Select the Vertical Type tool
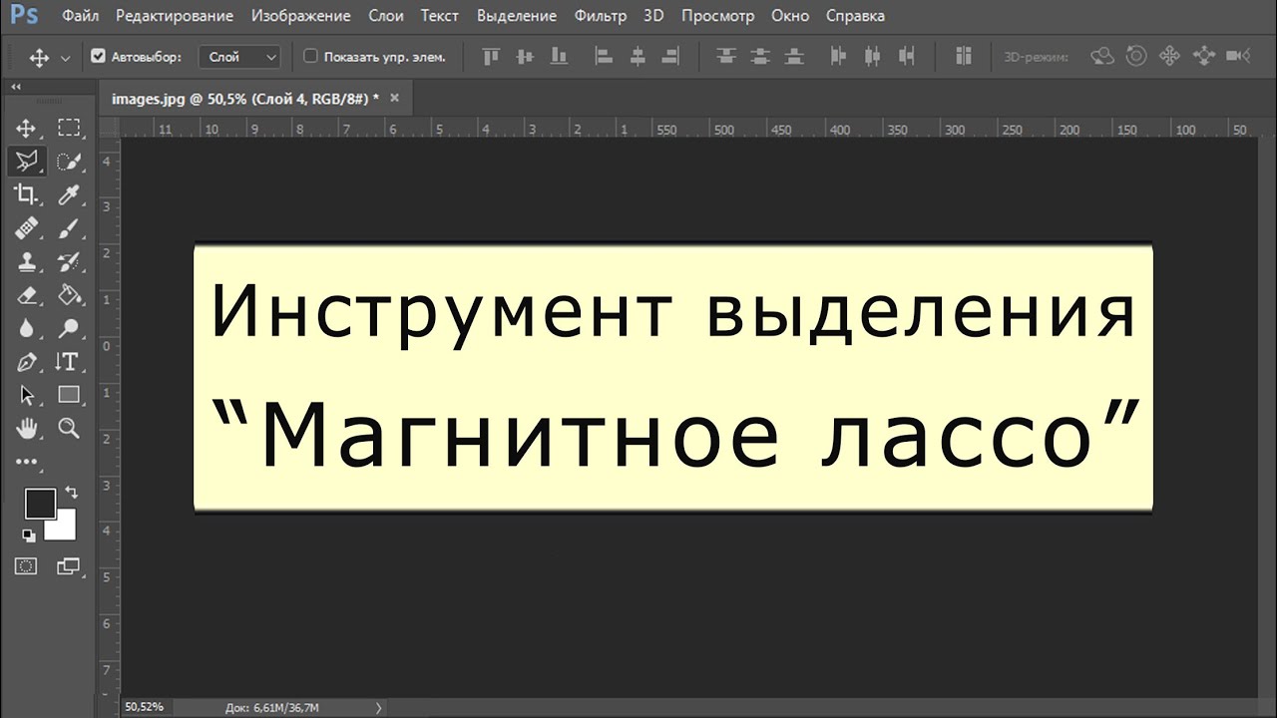 click(x=69, y=362)
